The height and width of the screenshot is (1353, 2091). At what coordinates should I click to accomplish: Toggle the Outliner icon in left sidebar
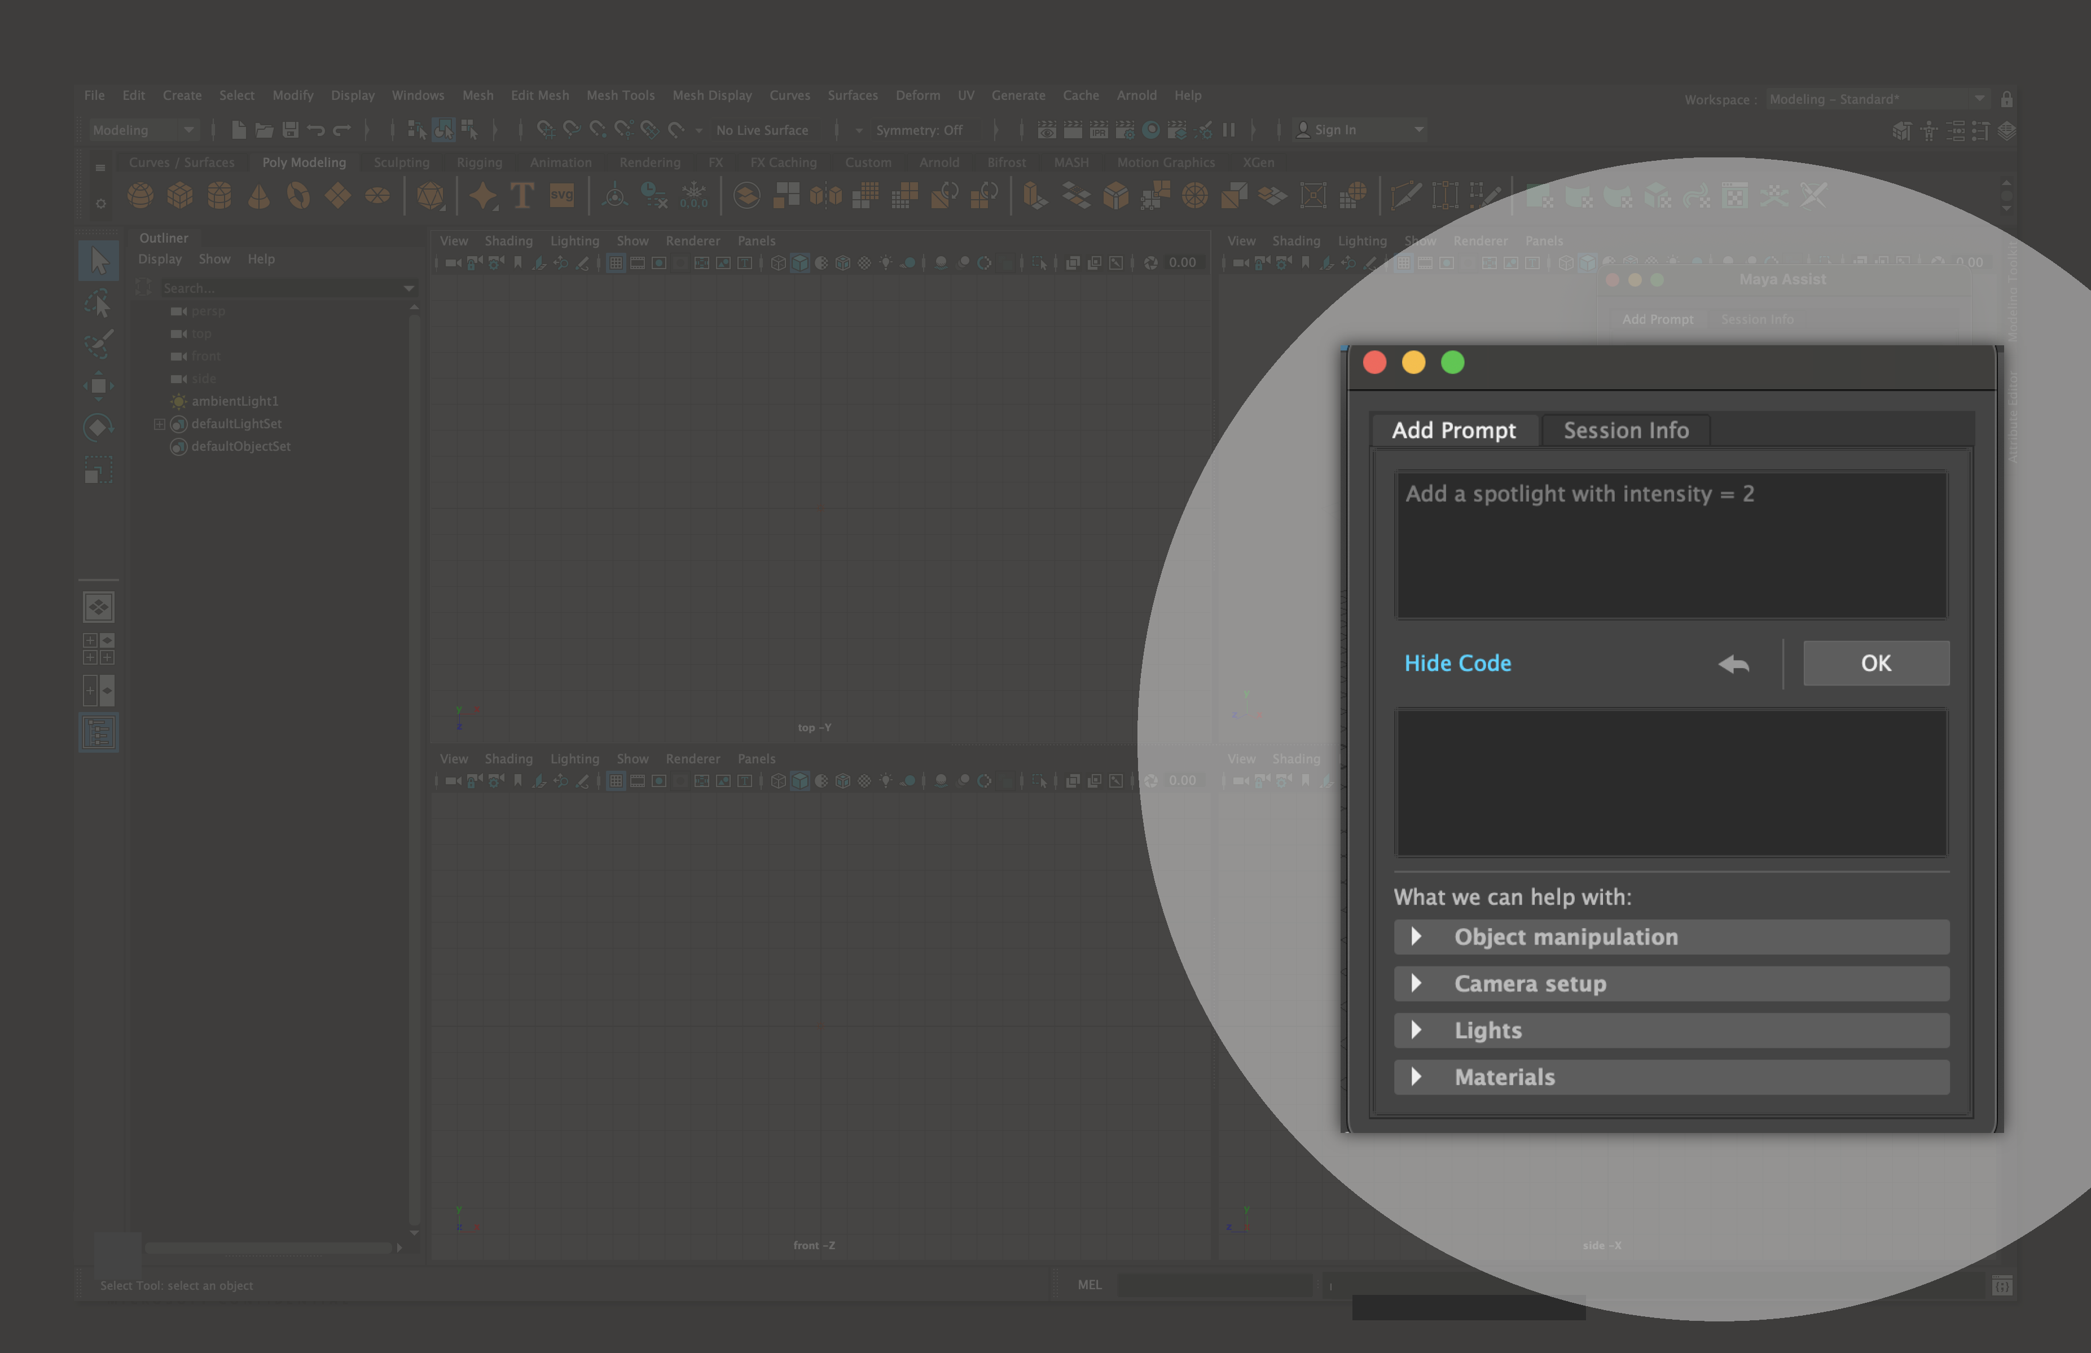click(98, 733)
